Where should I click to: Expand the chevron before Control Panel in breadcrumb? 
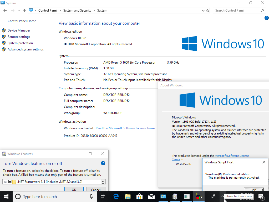(35, 11)
